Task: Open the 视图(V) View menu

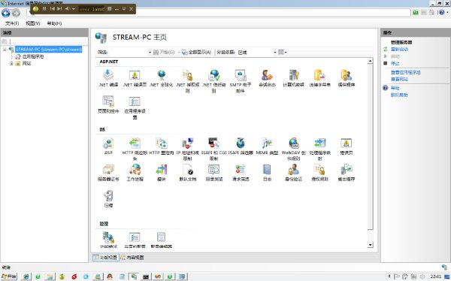Action: [33, 23]
